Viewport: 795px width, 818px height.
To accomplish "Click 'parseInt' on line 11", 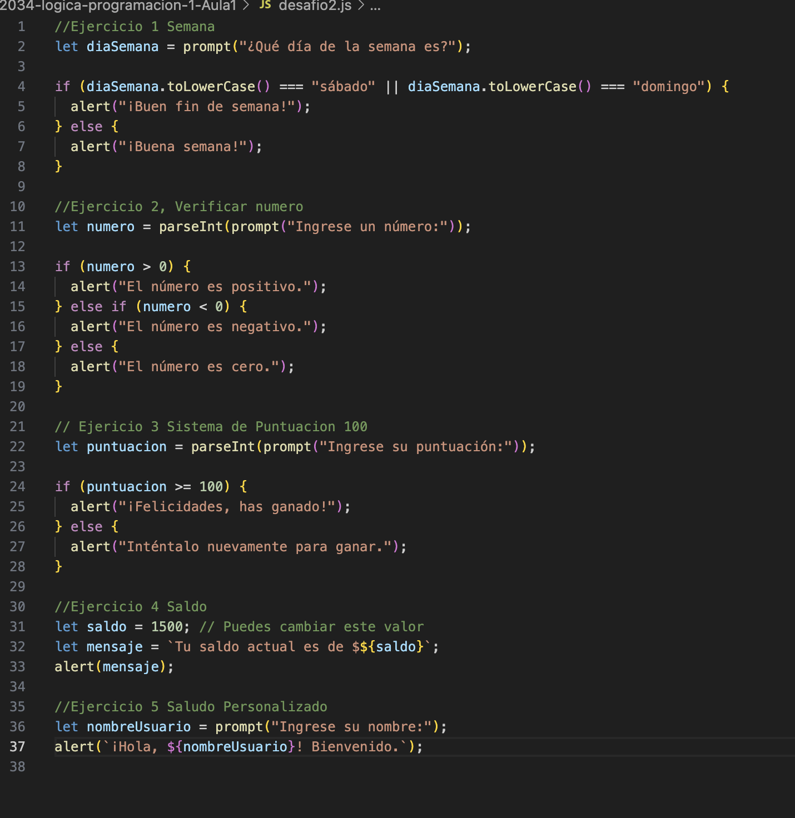I will point(191,227).
